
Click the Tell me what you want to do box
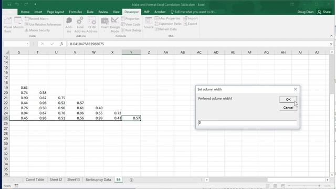(194, 12)
